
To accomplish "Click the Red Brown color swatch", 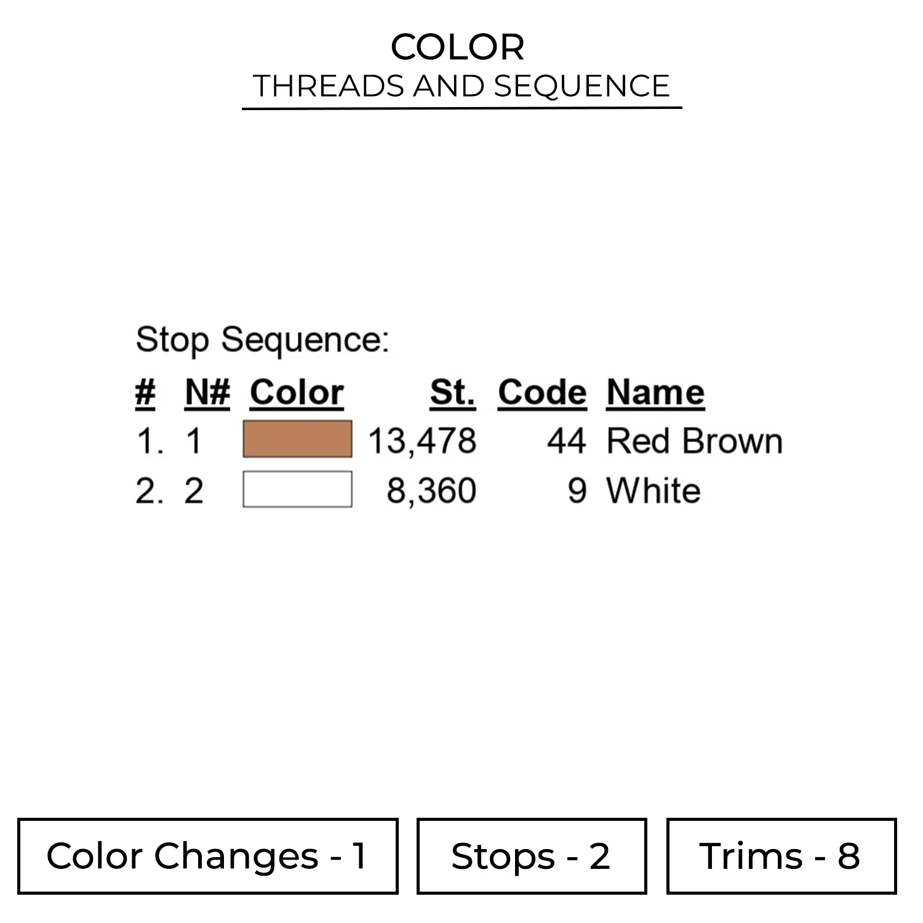I will pyautogui.click(x=297, y=439).
